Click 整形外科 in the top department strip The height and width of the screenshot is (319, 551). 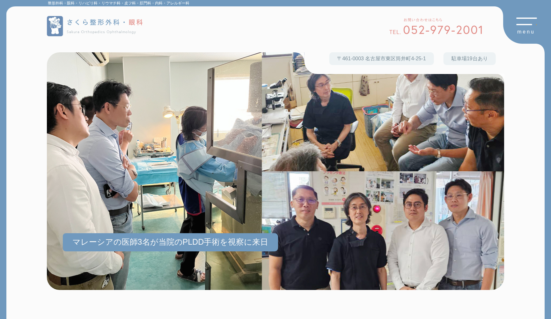(x=55, y=3)
